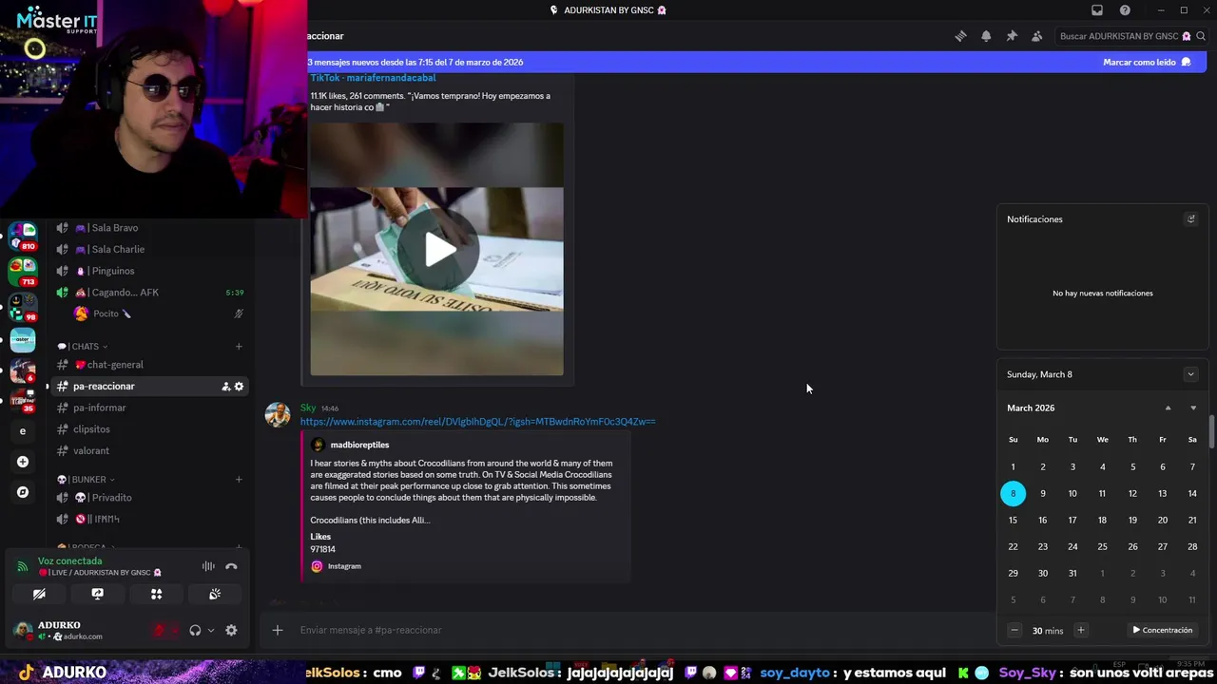The height and width of the screenshot is (684, 1217).
Task: Open server icon with 35 badge
Action: 23,401
